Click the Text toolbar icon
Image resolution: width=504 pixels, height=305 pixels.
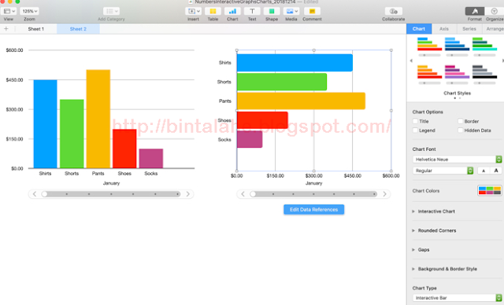[252, 11]
